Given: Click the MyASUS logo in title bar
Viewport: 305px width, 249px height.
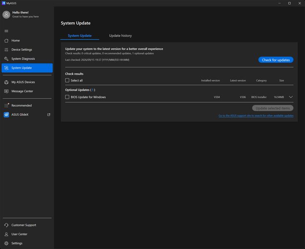Looking at the screenshot, I should (3, 3).
